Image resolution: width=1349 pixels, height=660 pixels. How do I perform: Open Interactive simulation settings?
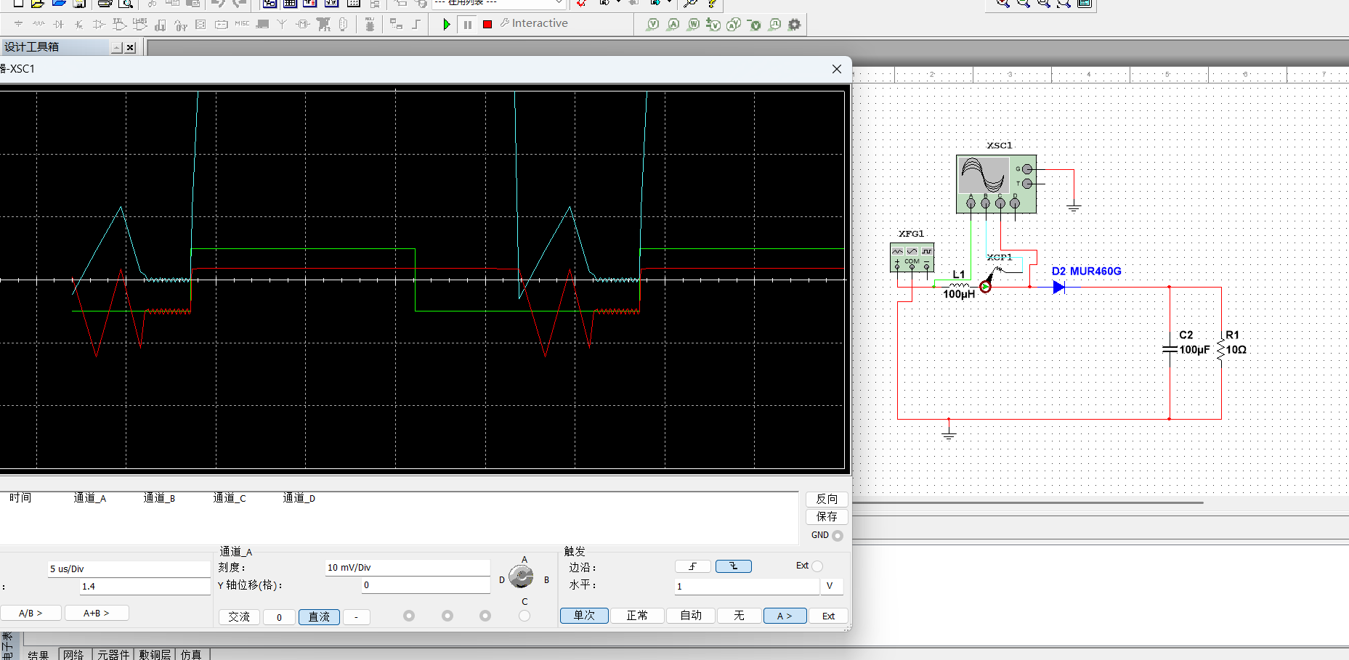click(x=535, y=23)
